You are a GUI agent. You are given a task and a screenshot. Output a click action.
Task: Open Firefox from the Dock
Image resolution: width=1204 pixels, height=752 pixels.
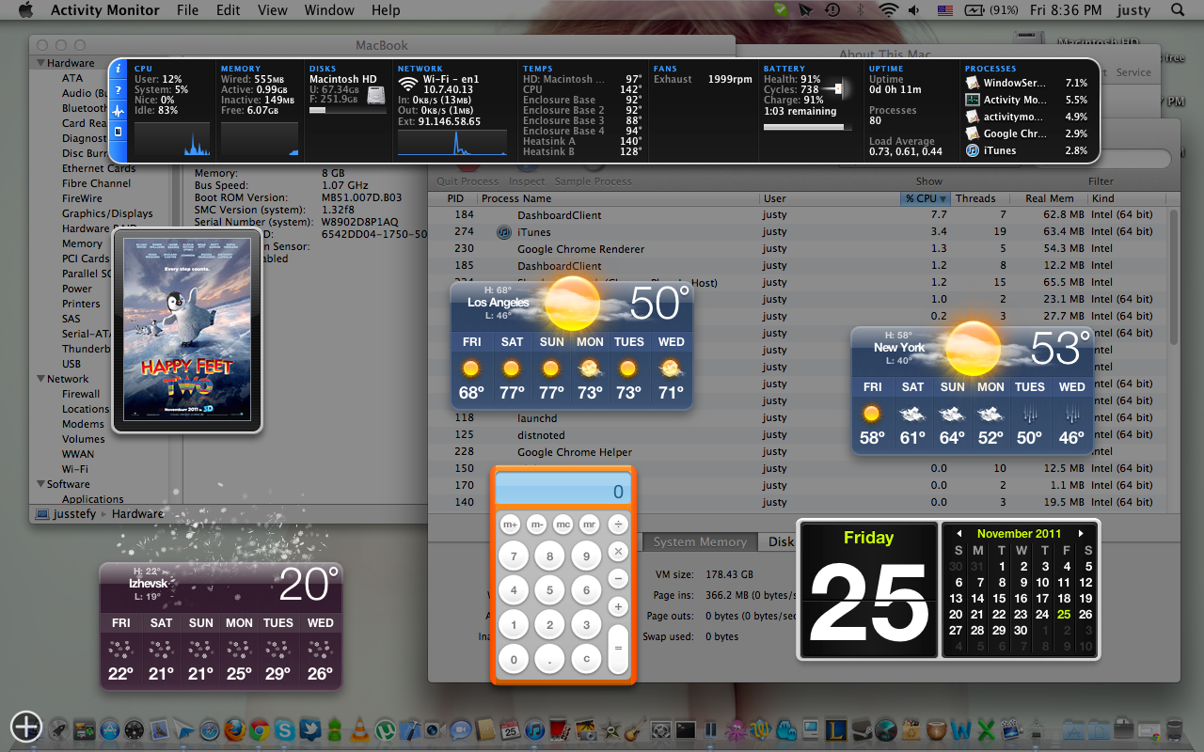coord(235,729)
